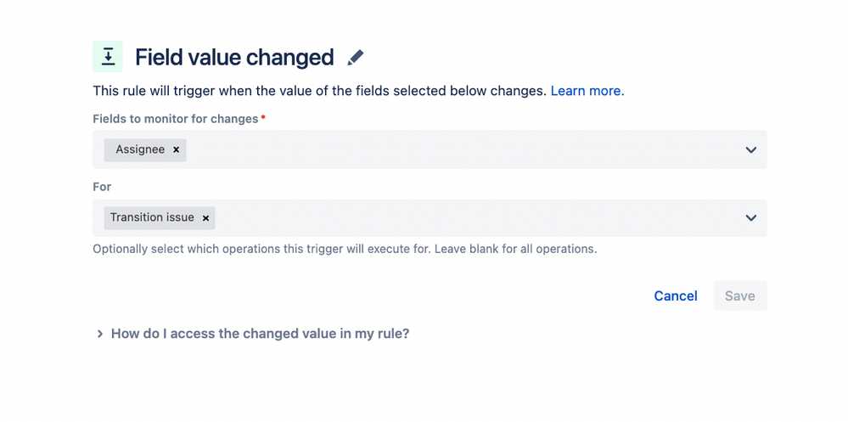
Task: Cancel the trigger configuration
Action: click(676, 296)
